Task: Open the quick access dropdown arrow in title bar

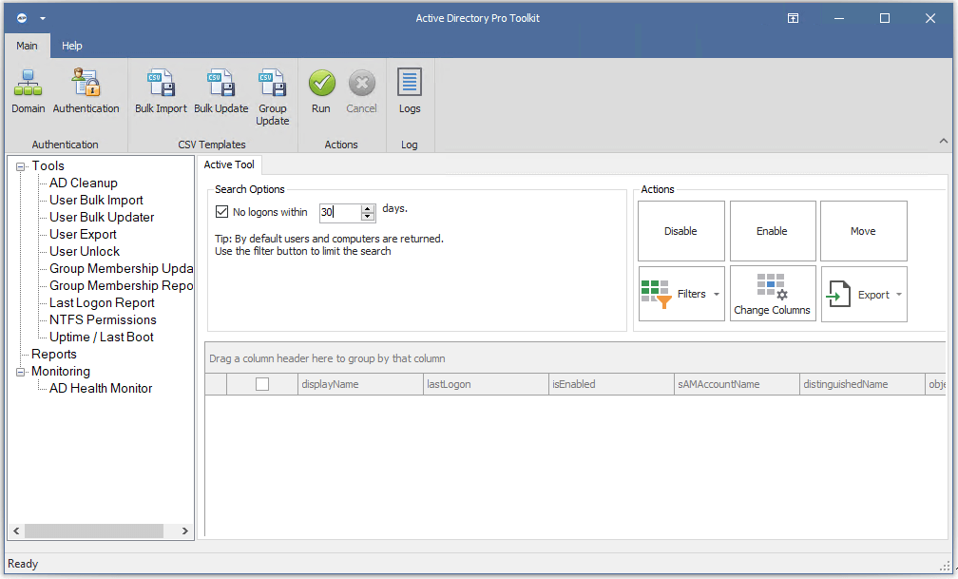Action: click(x=43, y=18)
